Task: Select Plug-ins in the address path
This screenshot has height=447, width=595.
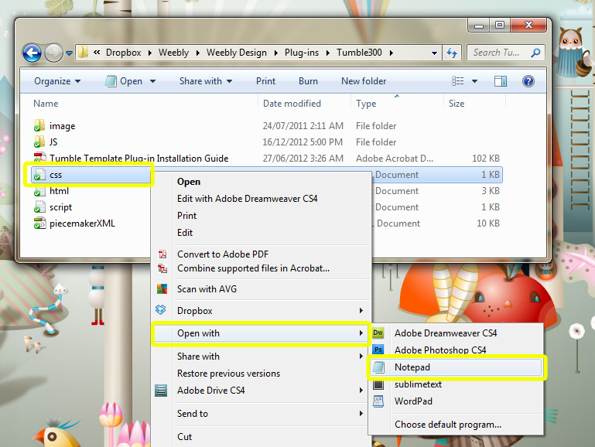Action: (x=302, y=53)
